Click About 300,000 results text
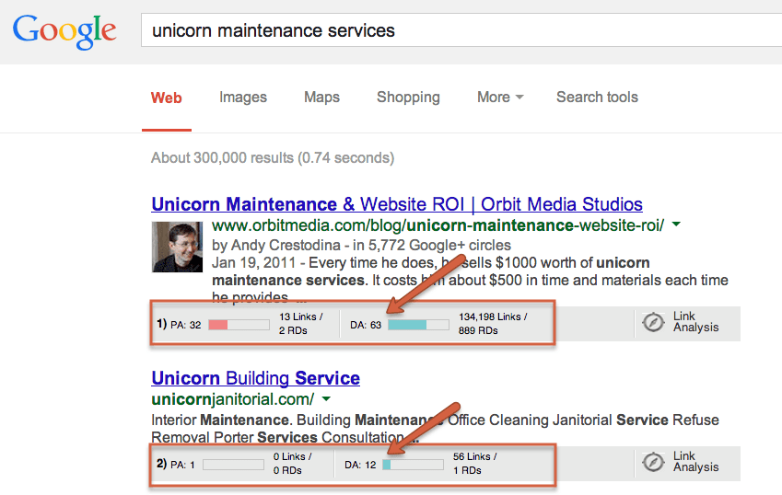Viewport: 782px width, 495px height. click(x=273, y=158)
